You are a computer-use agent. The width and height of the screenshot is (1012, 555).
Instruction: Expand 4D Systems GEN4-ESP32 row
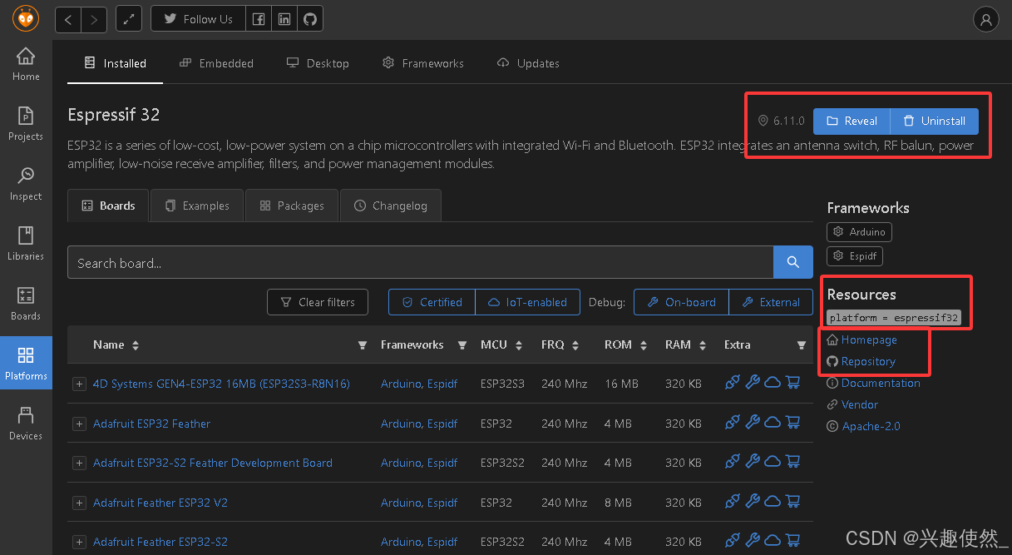click(x=79, y=384)
